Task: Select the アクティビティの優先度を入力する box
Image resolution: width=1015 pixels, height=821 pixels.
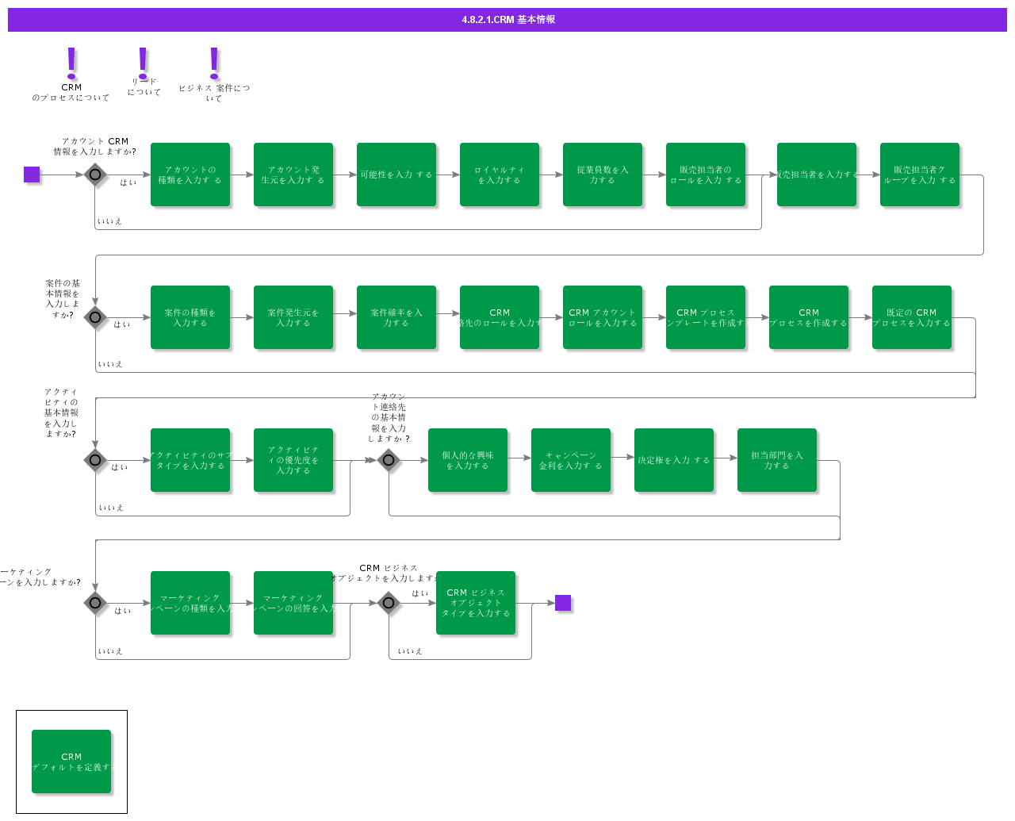Action: (293, 460)
